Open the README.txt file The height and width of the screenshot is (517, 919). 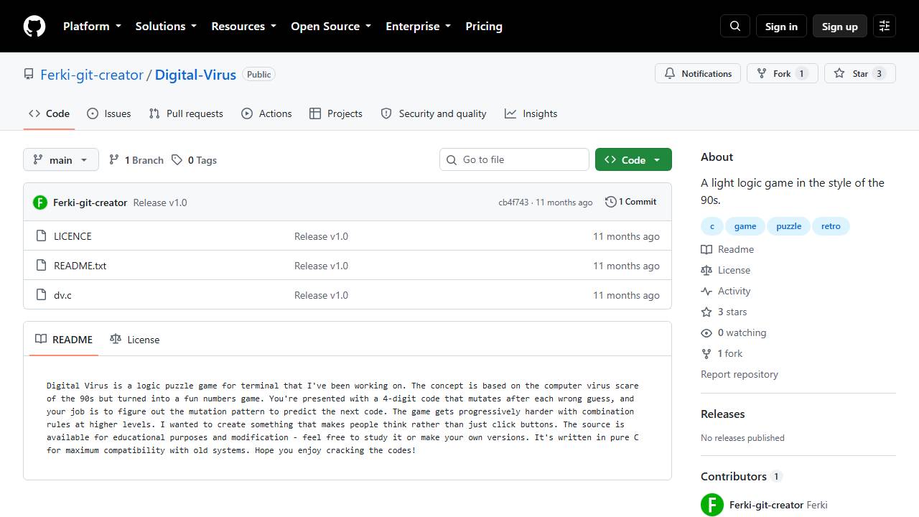tap(80, 266)
